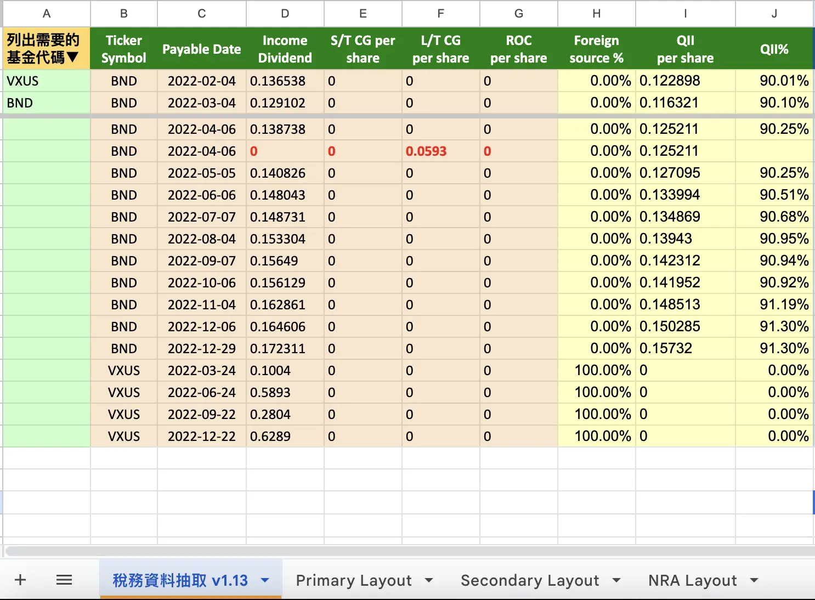
Task: Select the 2022-12-29 payable date cell
Action: coord(202,349)
